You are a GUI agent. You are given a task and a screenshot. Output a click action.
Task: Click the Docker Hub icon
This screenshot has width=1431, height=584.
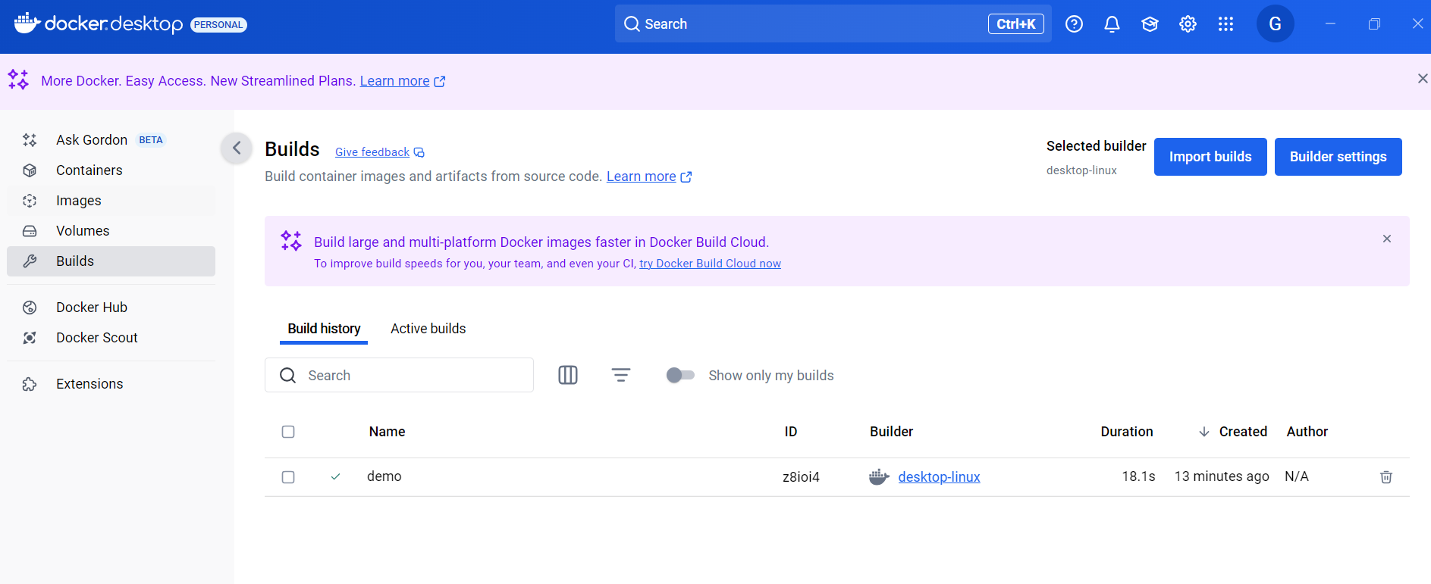[30, 308]
